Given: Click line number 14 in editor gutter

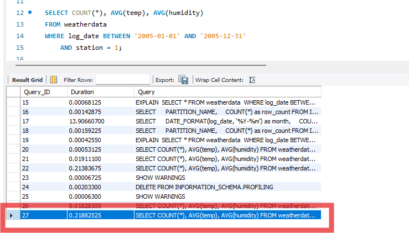Looking at the screenshot, I should 20,36.
